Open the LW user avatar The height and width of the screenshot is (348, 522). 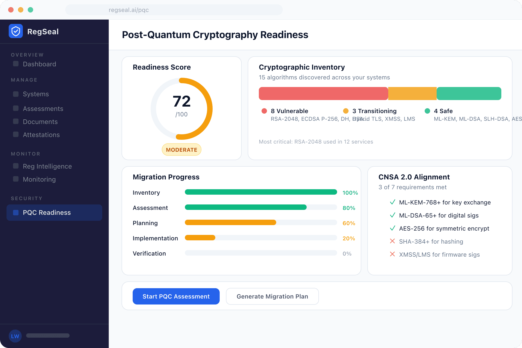15,336
